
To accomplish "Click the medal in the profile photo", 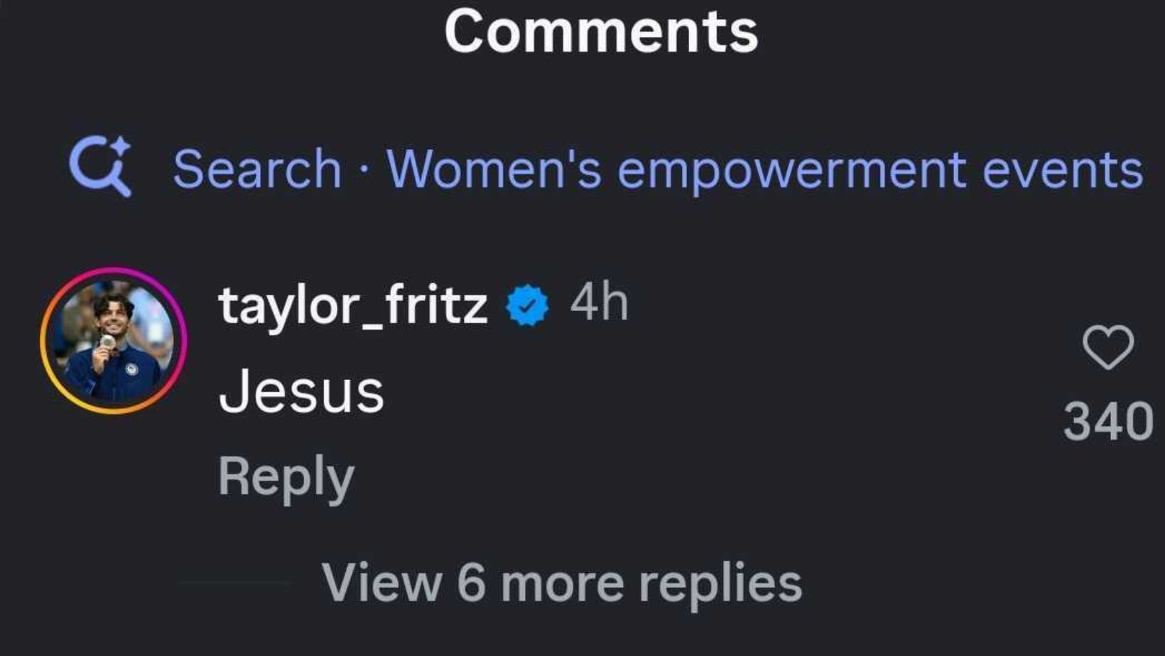I will coord(107,342).
